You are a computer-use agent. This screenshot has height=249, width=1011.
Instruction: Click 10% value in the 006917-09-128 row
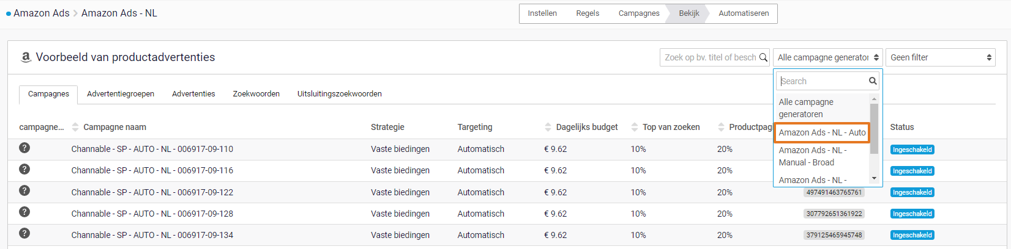pyautogui.click(x=638, y=214)
